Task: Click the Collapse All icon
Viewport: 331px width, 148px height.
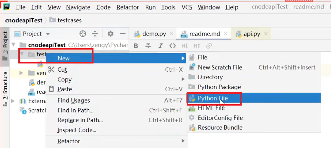Action: click(95, 34)
